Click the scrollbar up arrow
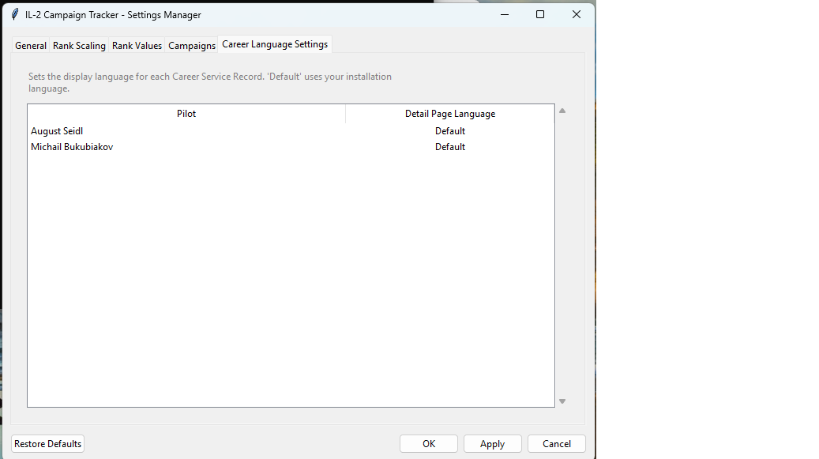 (562, 111)
